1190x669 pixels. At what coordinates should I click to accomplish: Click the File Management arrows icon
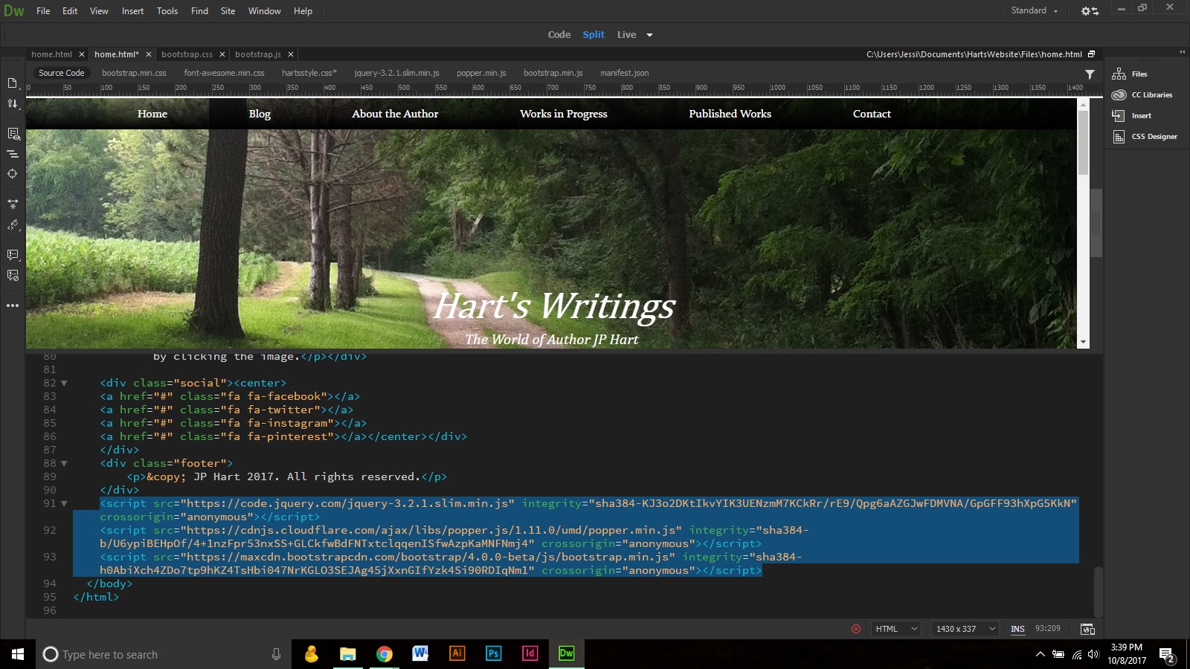tap(13, 103)
